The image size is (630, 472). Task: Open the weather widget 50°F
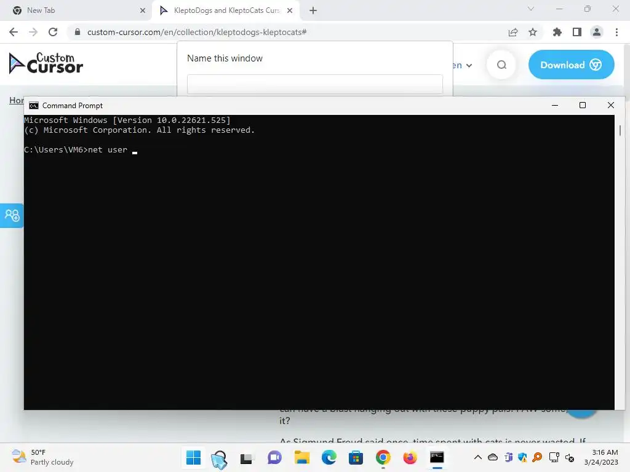pyautogui.click(x=42, y=457)
